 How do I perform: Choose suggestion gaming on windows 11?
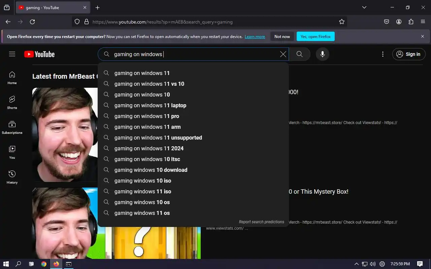pos(193,73)
